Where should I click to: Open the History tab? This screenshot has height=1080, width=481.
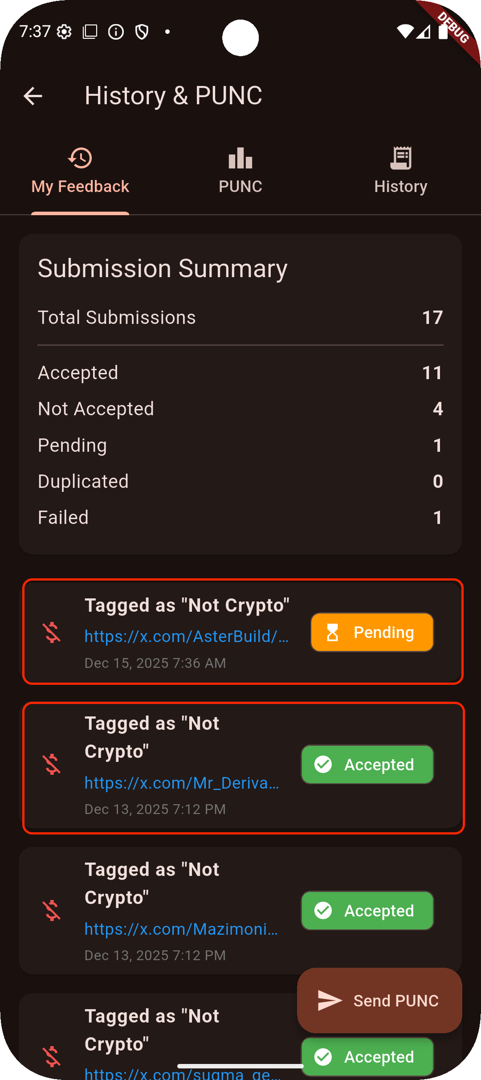coord(401,172)
